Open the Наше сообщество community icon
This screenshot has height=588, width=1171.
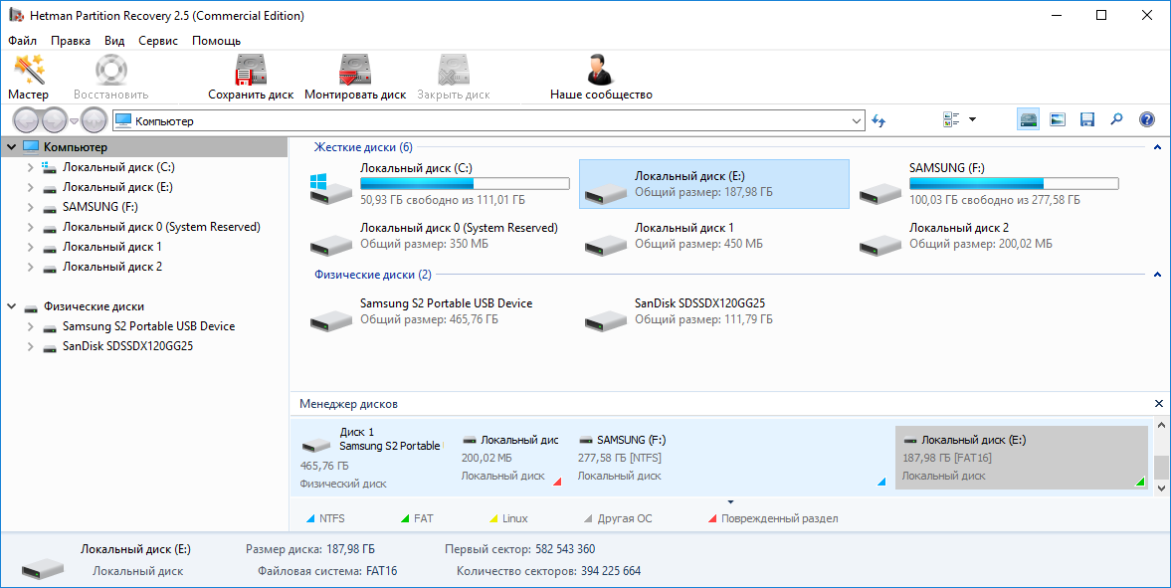(601, 78)
